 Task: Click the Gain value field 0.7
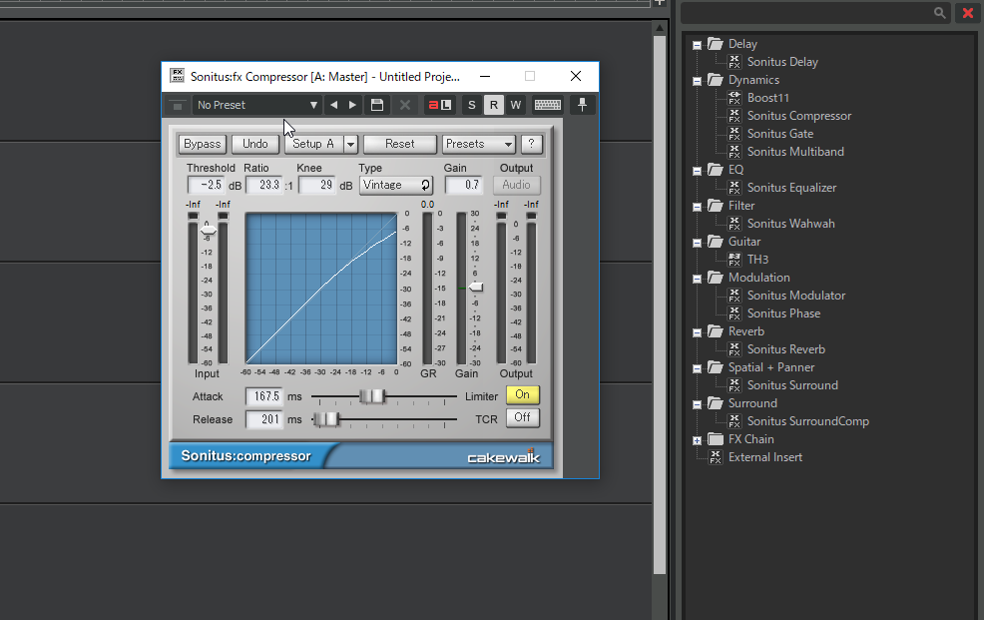464,185
